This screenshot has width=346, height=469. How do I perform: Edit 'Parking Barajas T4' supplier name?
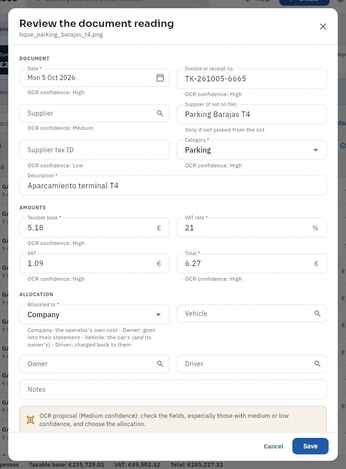(252, 114)
